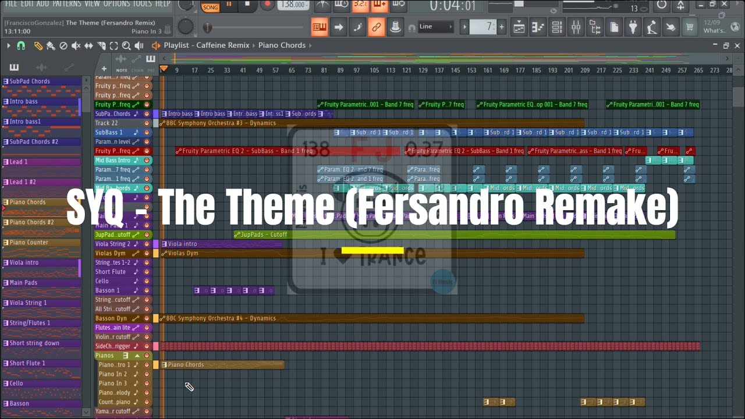Select the Slip tool
The width and height of the screenshot is (745, 419).
(88, 45)
